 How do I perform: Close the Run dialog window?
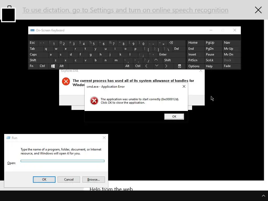(x=104, y=138)
